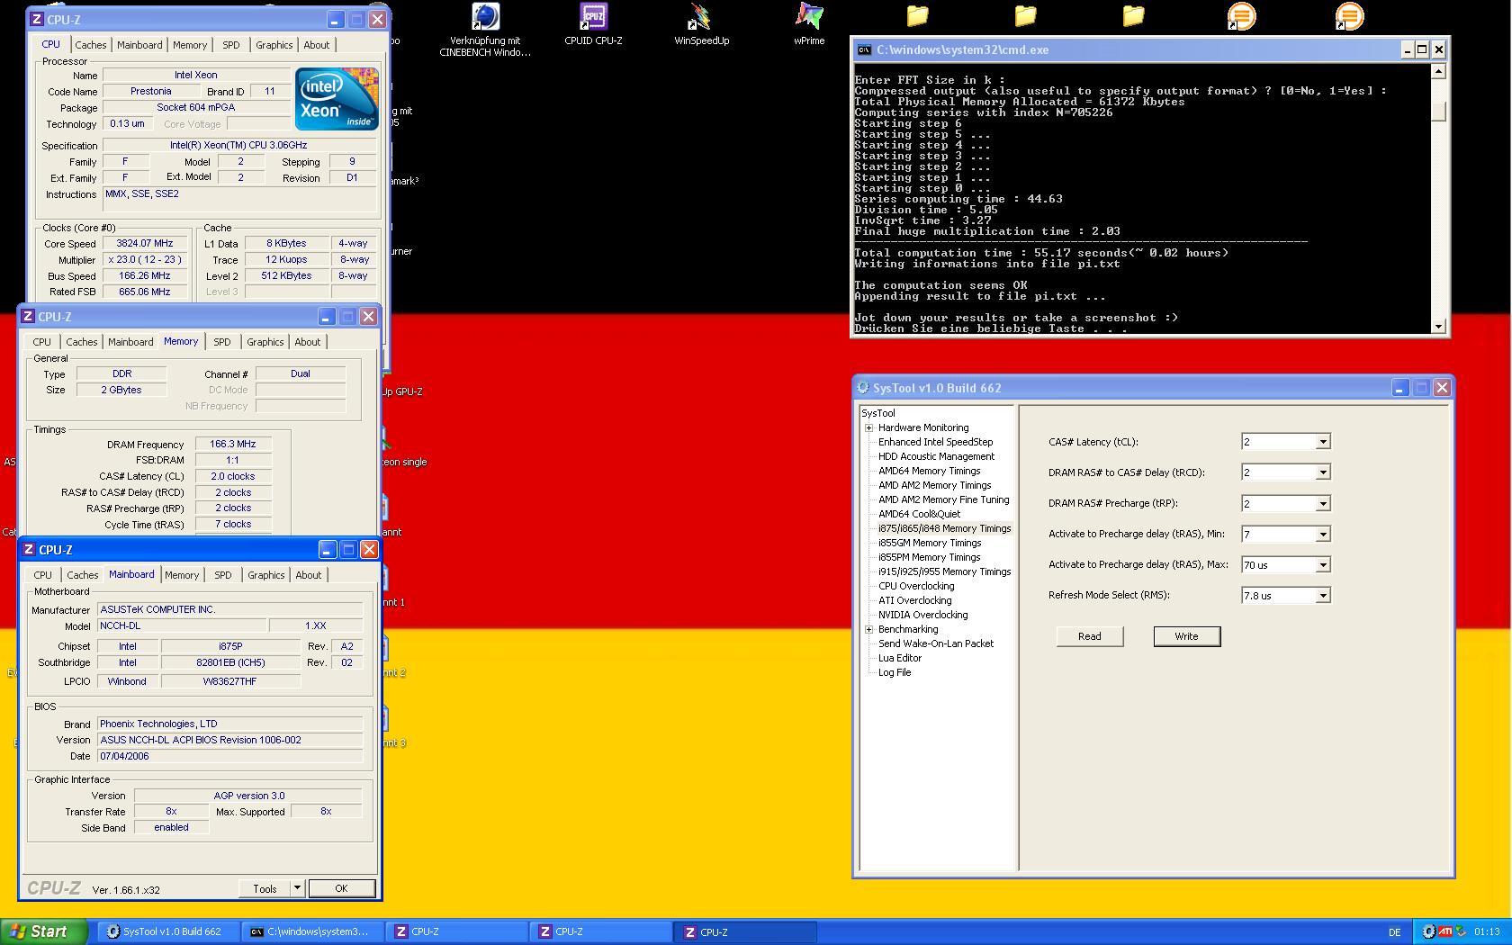This screenshot has width=1512, height=945.
Task: Open the Tools button in CPU-Z
Action: 265,888
